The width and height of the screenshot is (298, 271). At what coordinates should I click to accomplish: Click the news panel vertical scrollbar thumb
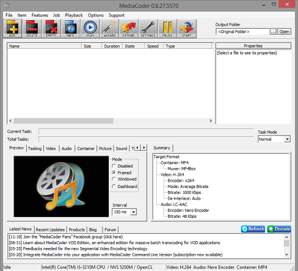287,243
